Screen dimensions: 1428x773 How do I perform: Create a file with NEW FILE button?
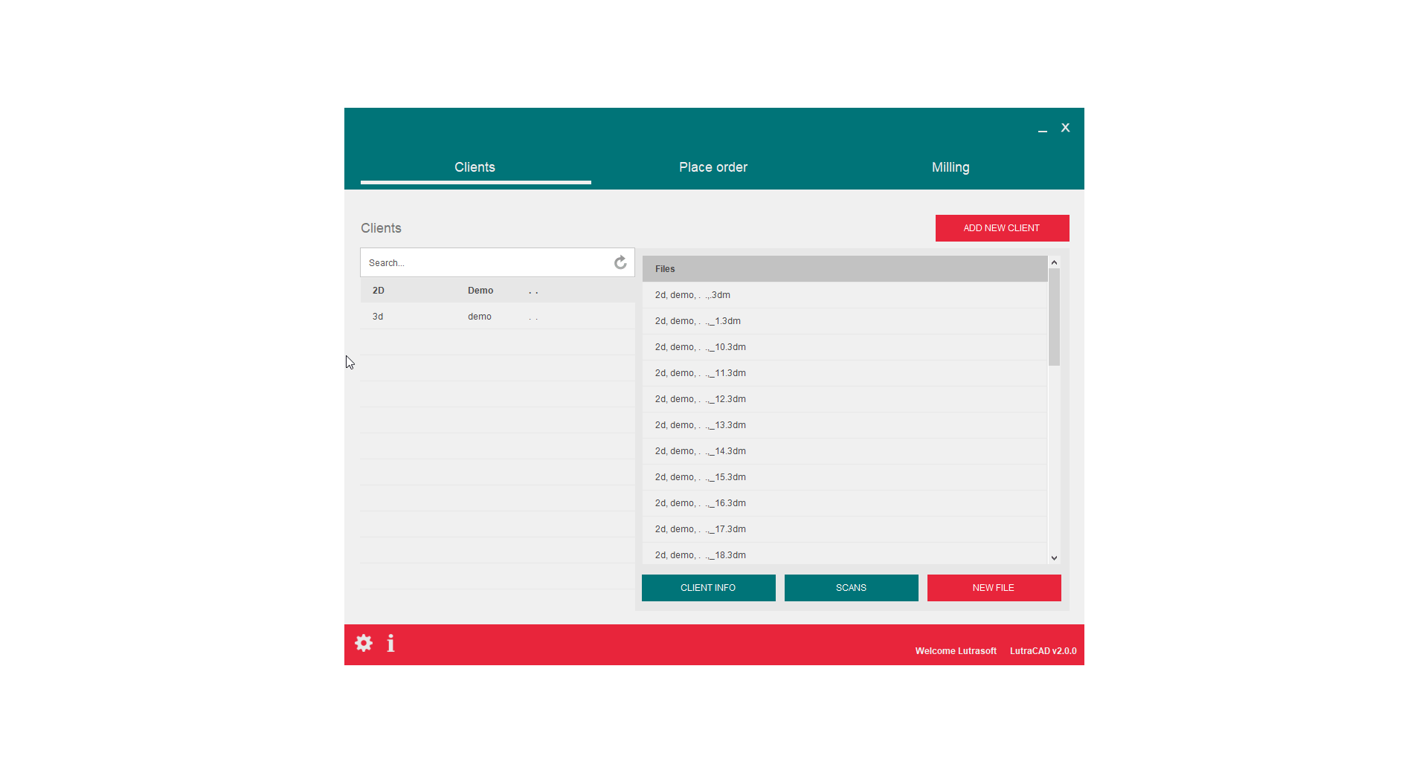pyautogui.click(x=994, y=588)
